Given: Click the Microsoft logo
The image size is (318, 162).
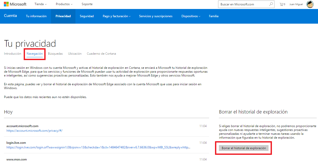Looking at the screenshot, I should [x=15, y=4].
